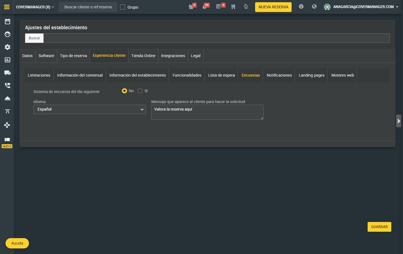Screen dimensions: 403x254
Task: Click the notifications bell icon
Action: pyautogui.click(x=204, y=7)
